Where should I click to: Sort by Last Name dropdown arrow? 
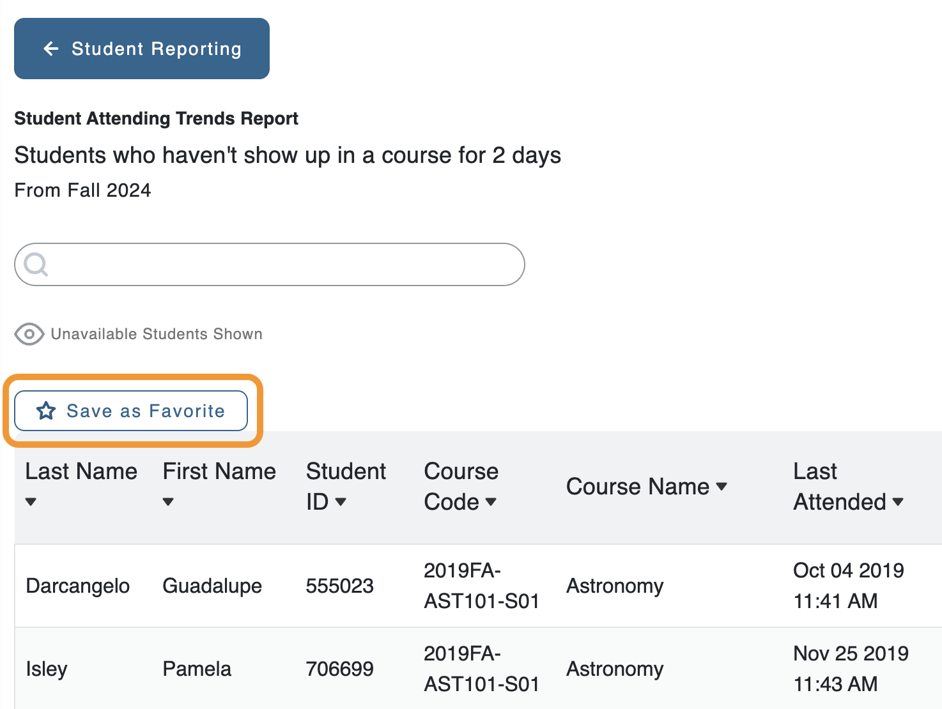point(31,502)
